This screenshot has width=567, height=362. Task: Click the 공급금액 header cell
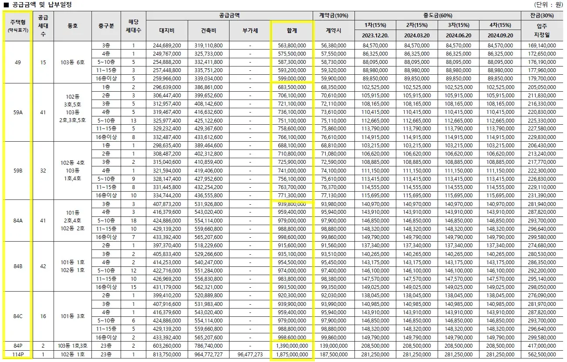tap(229, 14)
